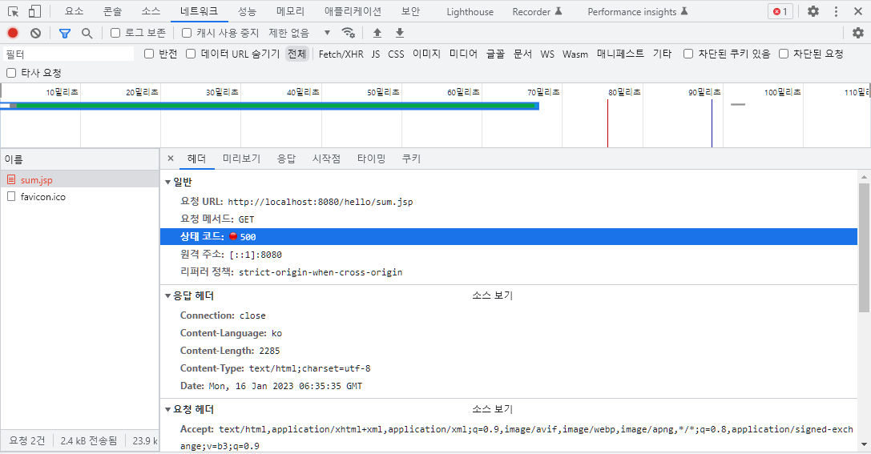Filter requests by 문서 type
871x454 pixels.
[522, 54]
